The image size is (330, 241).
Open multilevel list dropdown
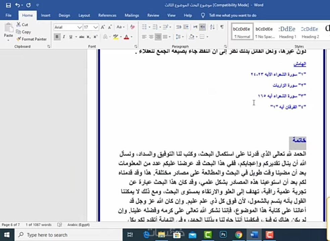point(170,27)
